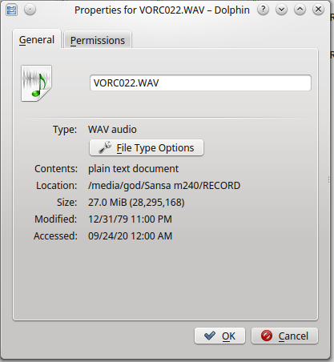The width and height of the screenshot is (334, 362).
Task: Open the Permissions tab
Action: [x=98, y=40]
